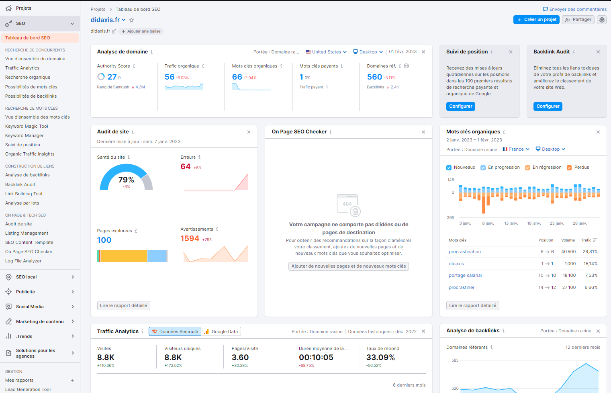The width and height of the screenshot is (611, 393).
Task: Click Configurer in Backlink Audit
Action: click(x=548, y=106)
